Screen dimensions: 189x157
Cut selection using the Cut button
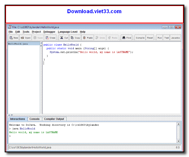(64, 38)
